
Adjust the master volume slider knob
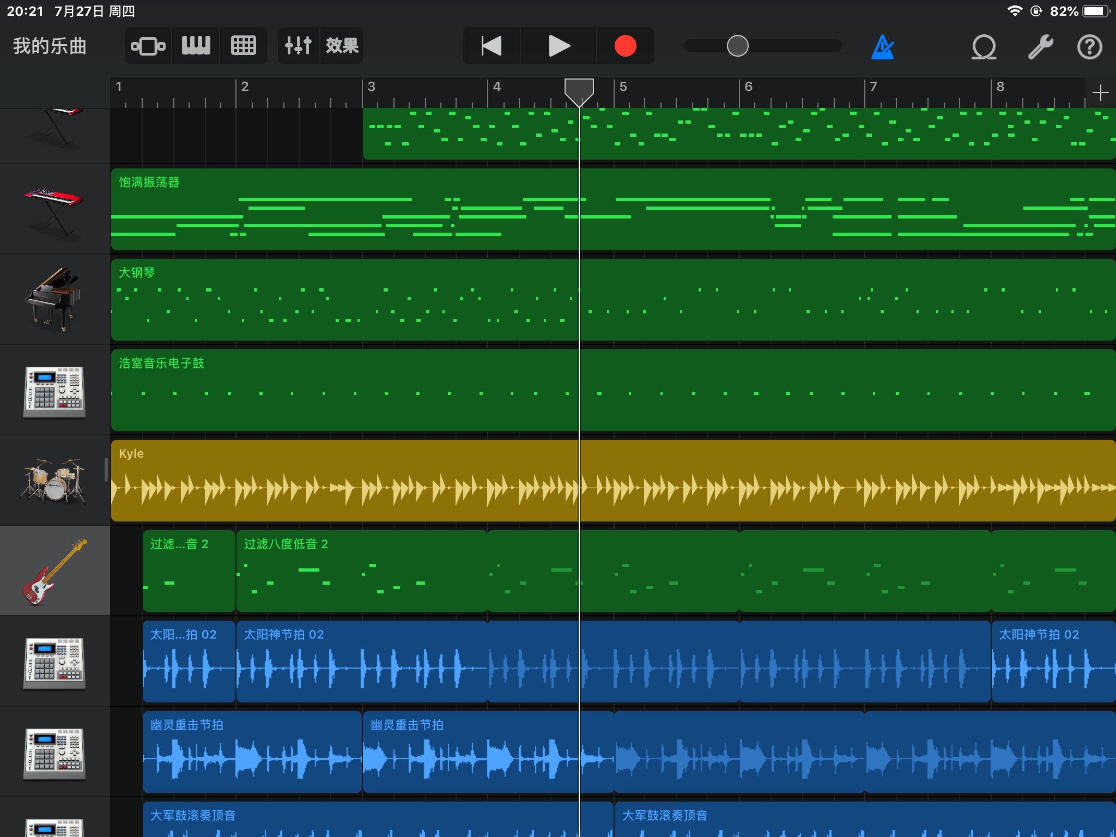pos(737,46)
